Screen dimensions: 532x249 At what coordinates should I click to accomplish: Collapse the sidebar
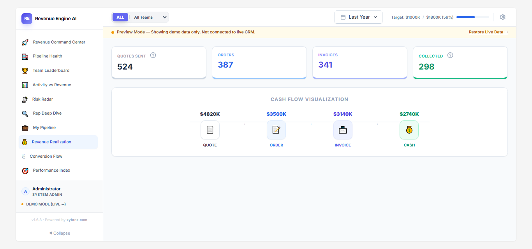(x=59, y=233)
